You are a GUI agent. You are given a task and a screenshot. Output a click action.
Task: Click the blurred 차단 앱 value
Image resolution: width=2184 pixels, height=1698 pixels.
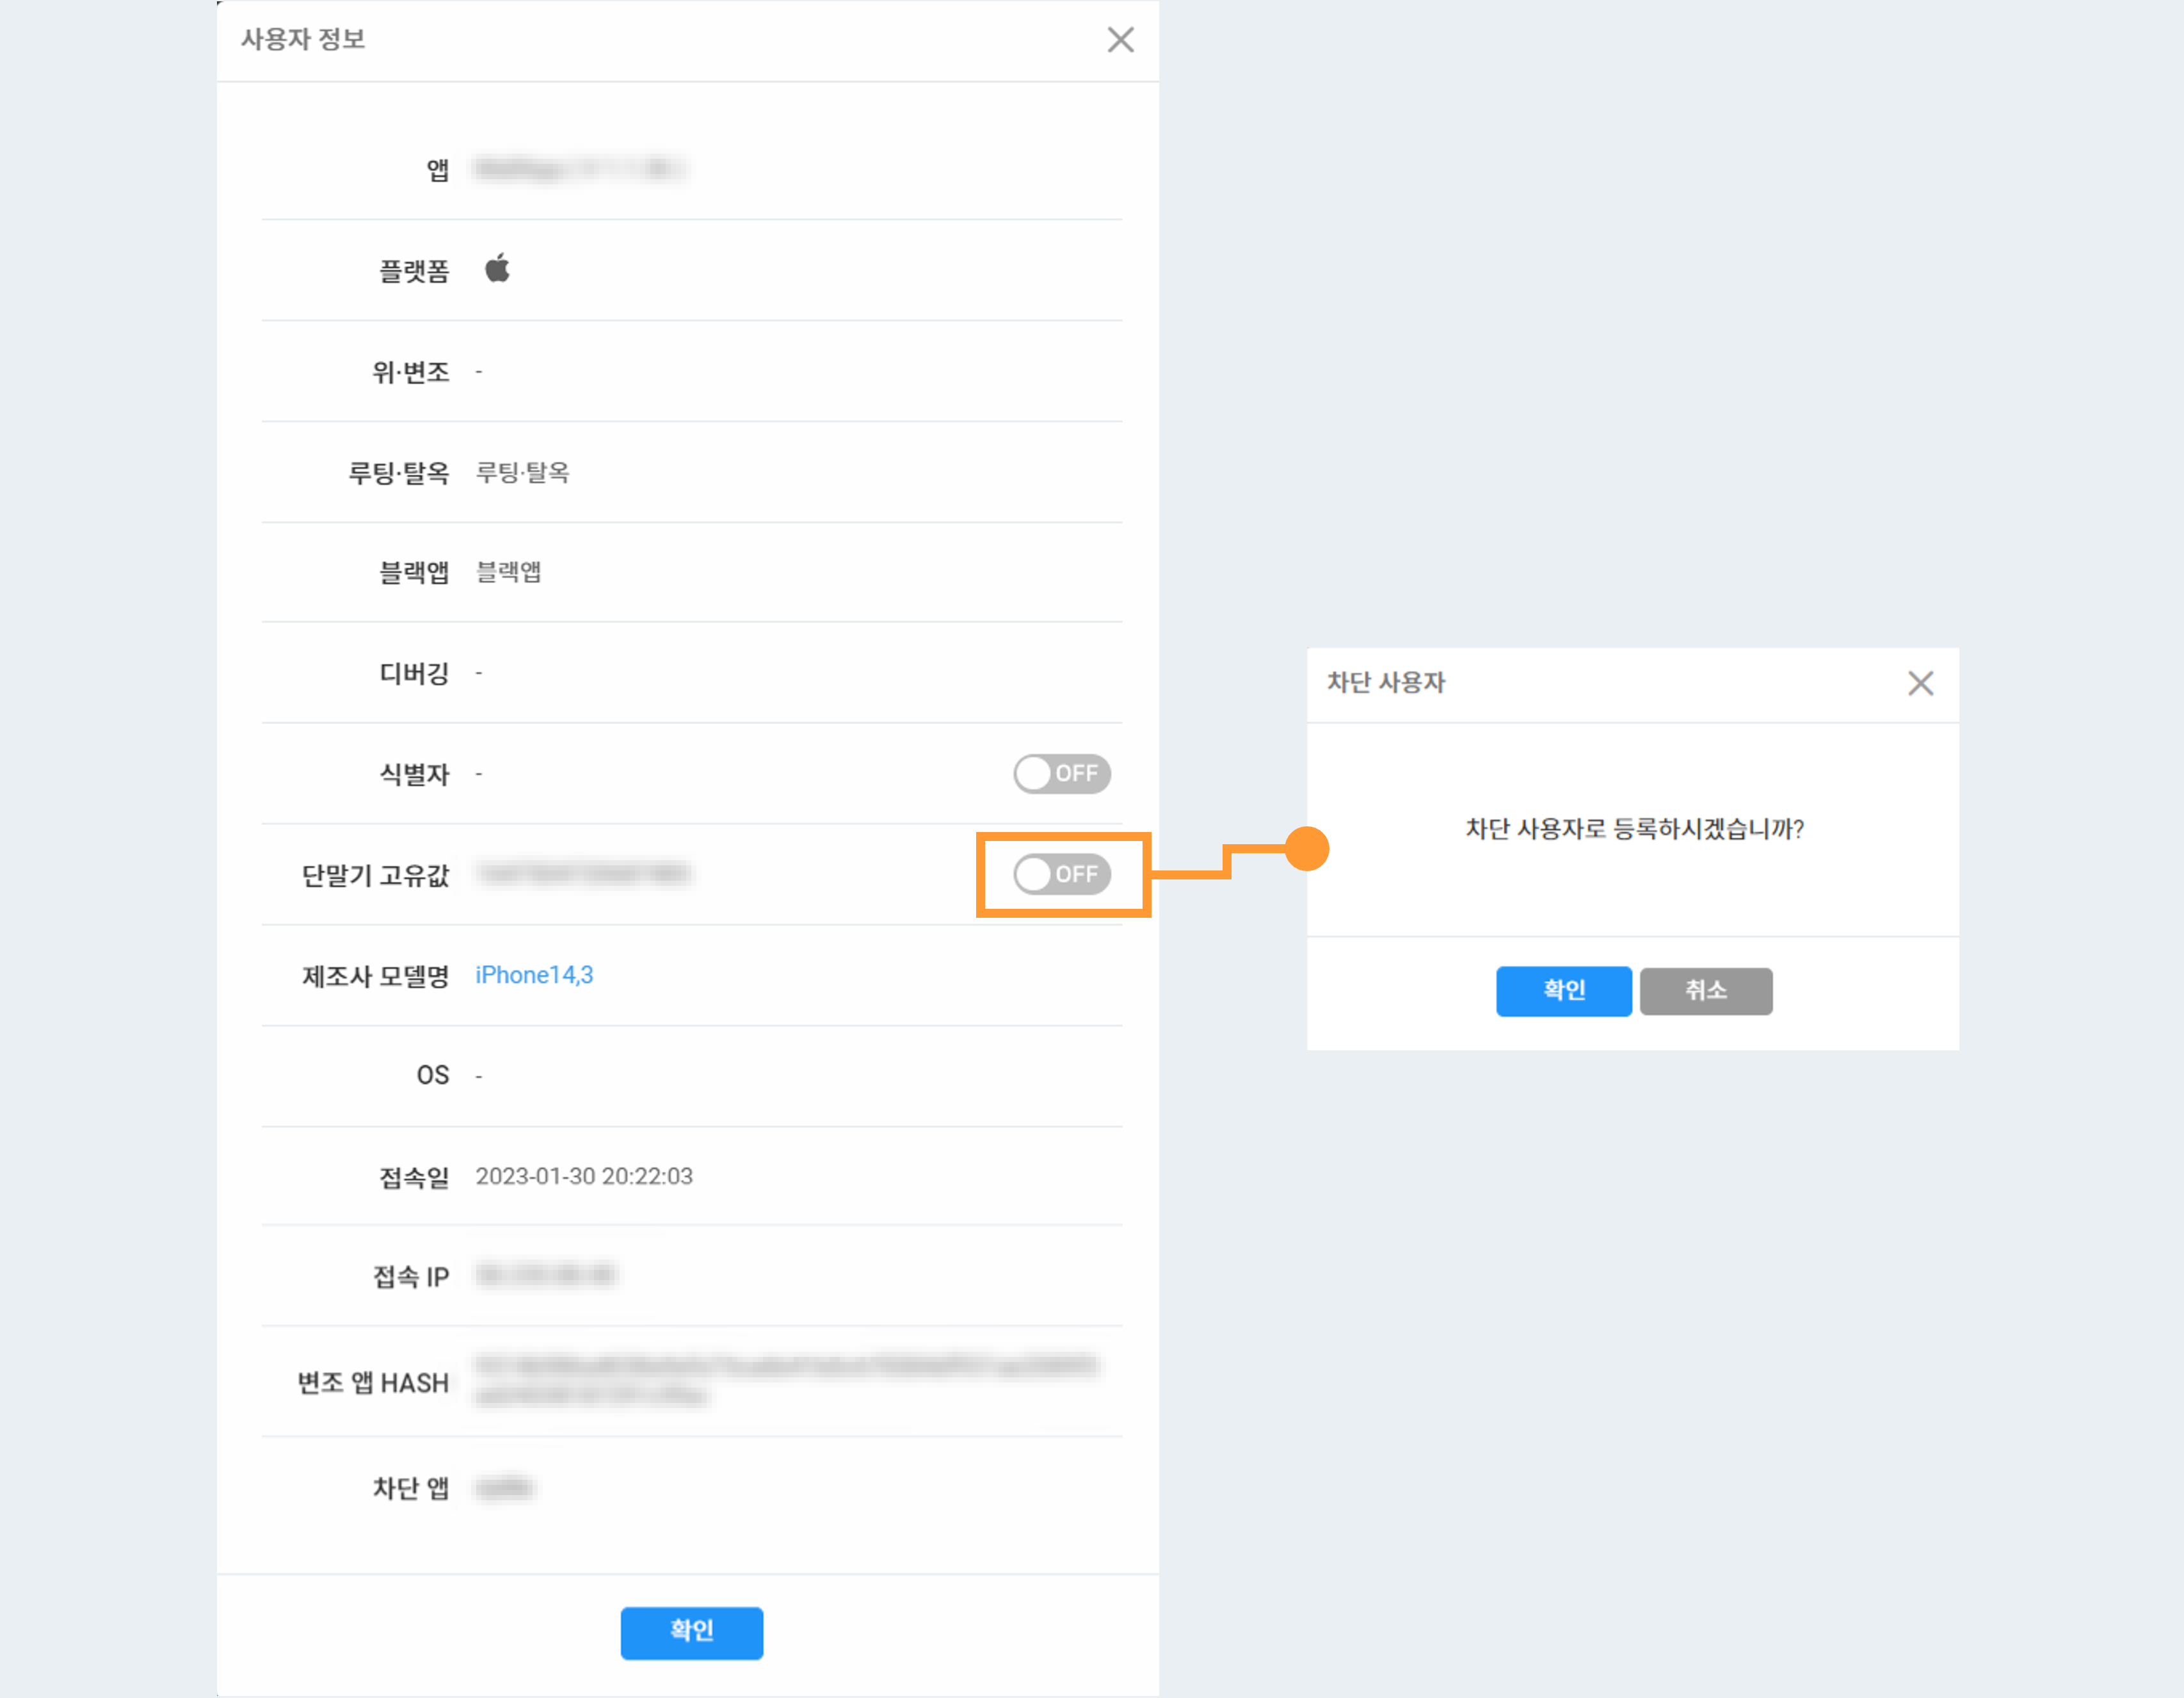[x=504, y=1488]
